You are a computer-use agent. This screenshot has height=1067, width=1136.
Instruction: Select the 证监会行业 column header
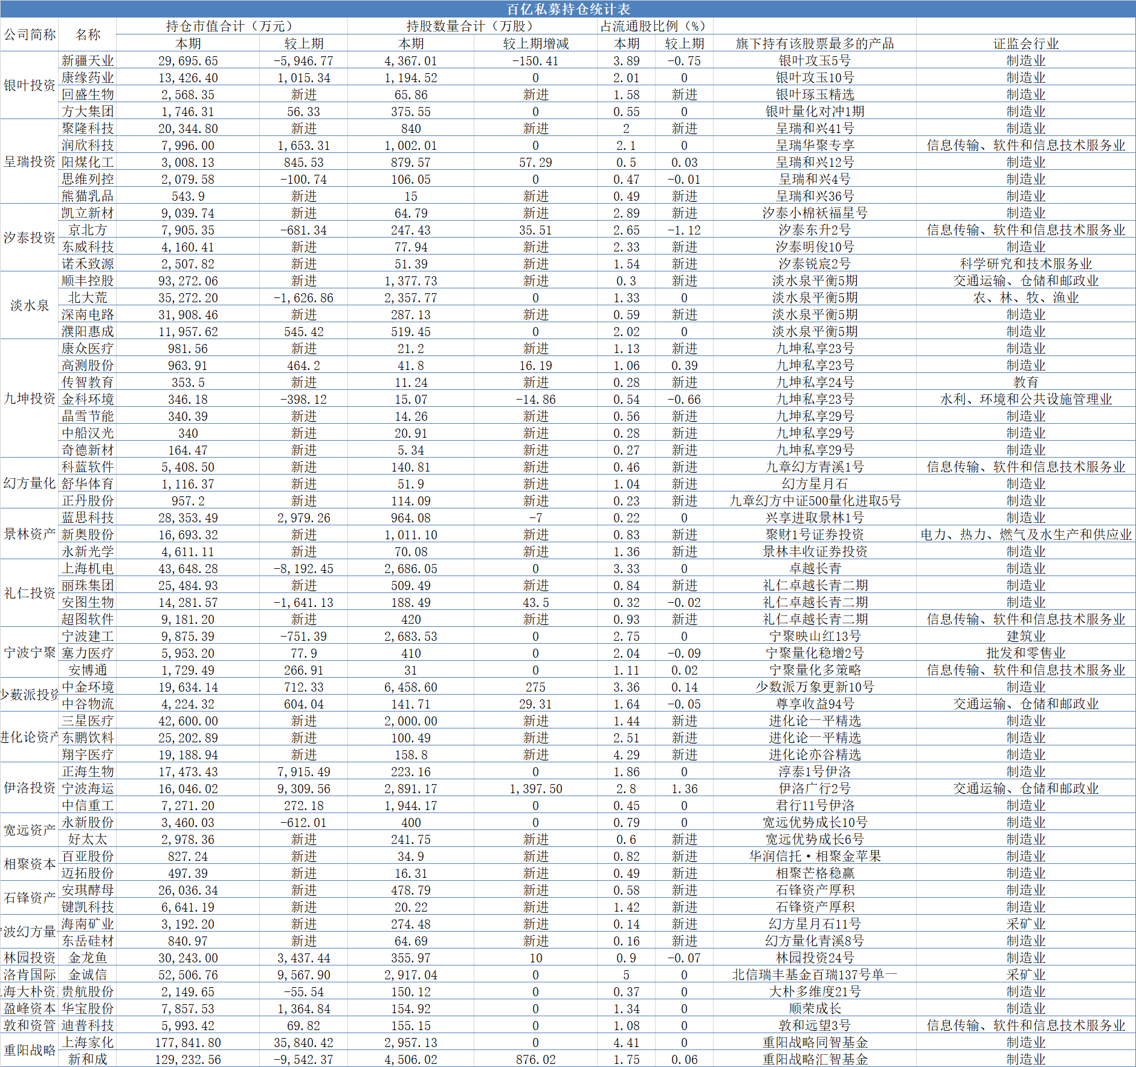pyautogui.click(x=1026, y=44)
